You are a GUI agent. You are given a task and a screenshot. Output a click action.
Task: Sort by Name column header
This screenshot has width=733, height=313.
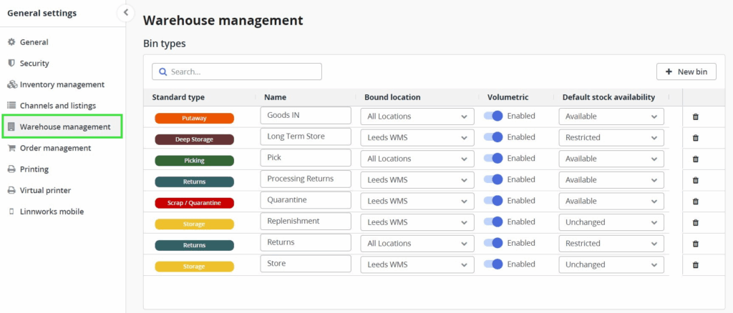(x=276, y=97)
